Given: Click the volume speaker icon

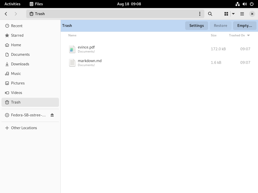Looking at the screenshot, I should (x=244, y=4).
